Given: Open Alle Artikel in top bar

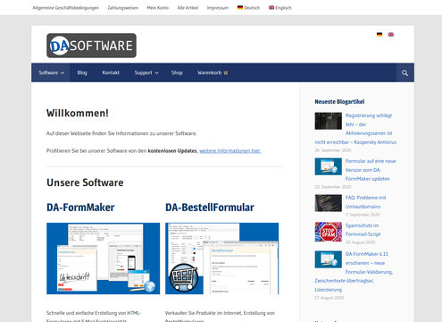Looking at the screenshot, I should 188,8.
